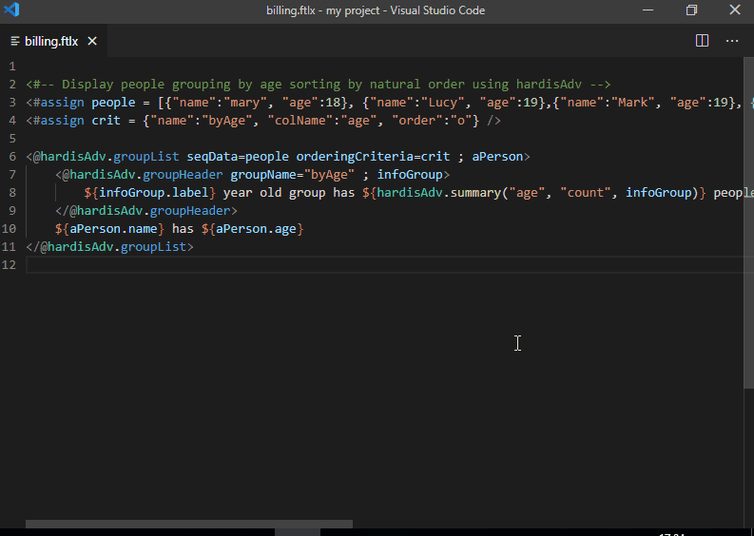Click the window title 'billing.ftlx - my project'
This screenshot has height=536, width=754.
point(322,10)
